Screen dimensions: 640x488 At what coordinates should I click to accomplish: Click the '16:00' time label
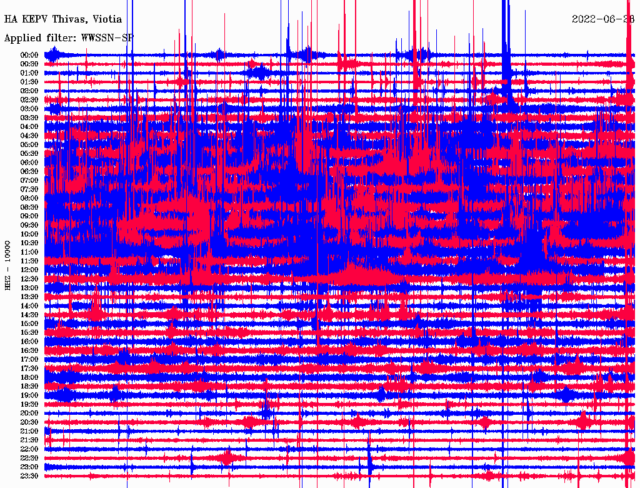coord(29,342)
